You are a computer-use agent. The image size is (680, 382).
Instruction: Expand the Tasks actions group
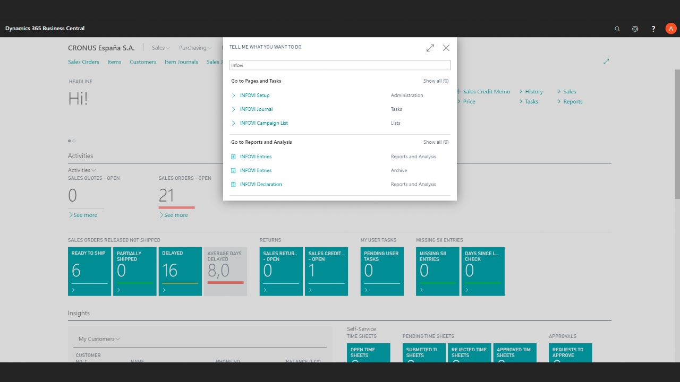coord(529,102)
